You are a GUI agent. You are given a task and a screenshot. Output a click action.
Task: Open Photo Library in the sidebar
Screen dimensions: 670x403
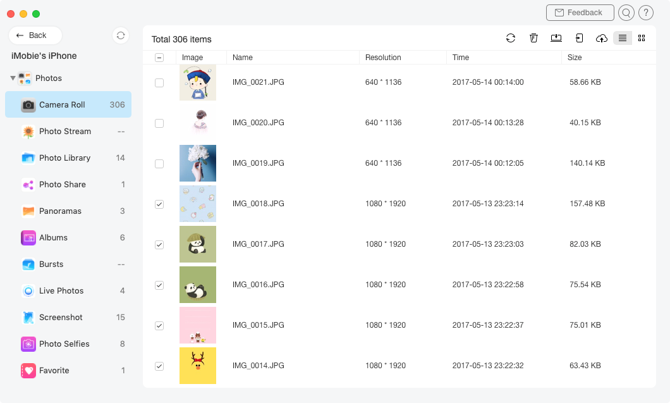tap(64, 158)
